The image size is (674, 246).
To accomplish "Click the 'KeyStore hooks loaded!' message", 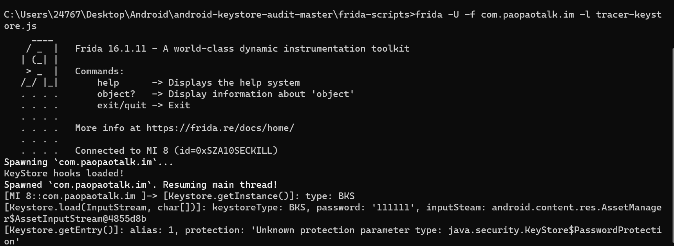I will (x=64, y=174).
